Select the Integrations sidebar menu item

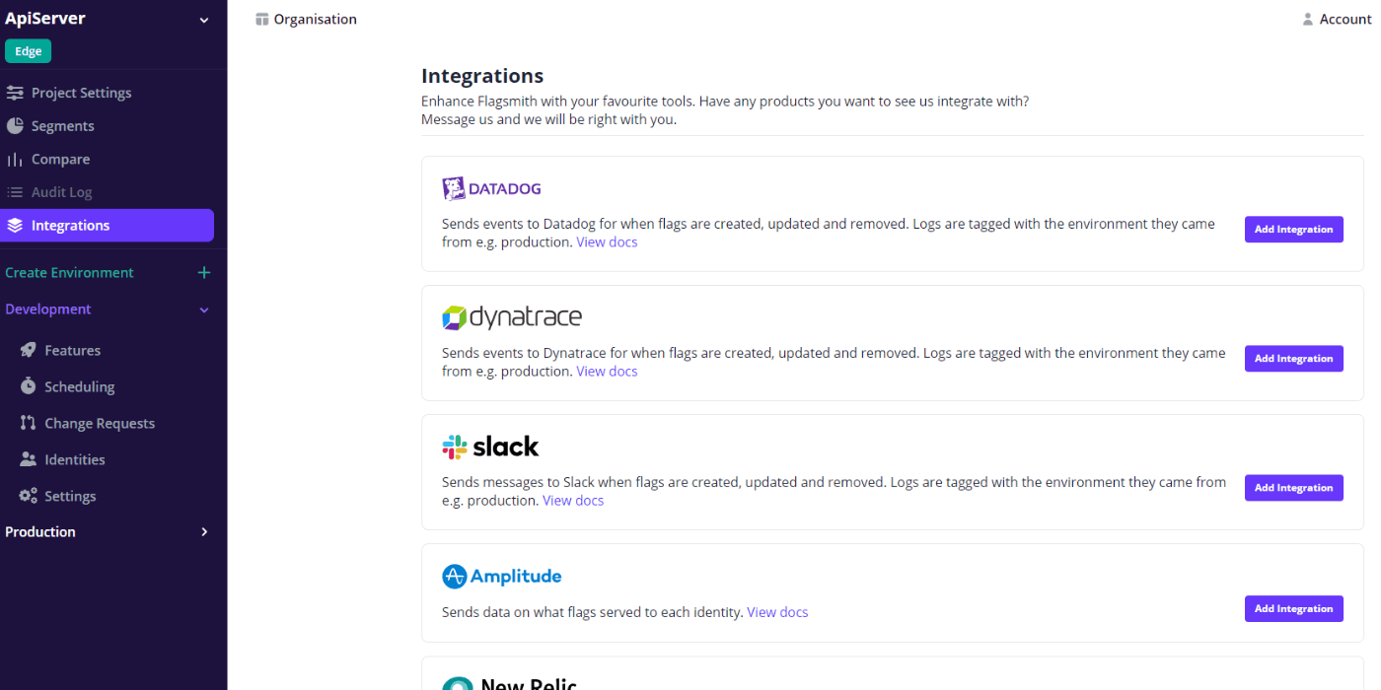pyautogui.click(x=107, y=226)
